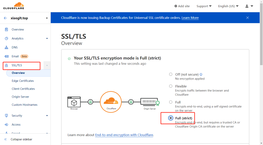The height and width of the screenshot is (145, 263).
Task: Click the Cloudflare logo
Action: pos(14,6)
